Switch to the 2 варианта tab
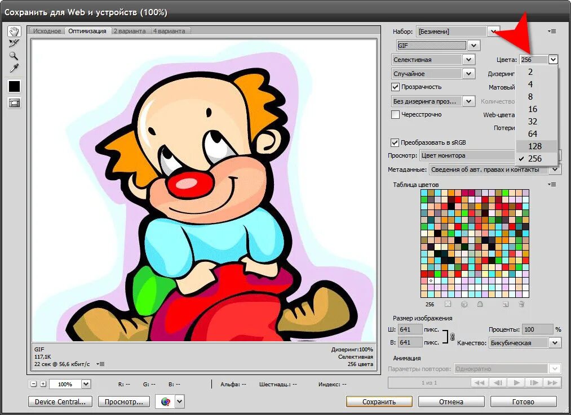571x415 pixels. coord(130,31)
